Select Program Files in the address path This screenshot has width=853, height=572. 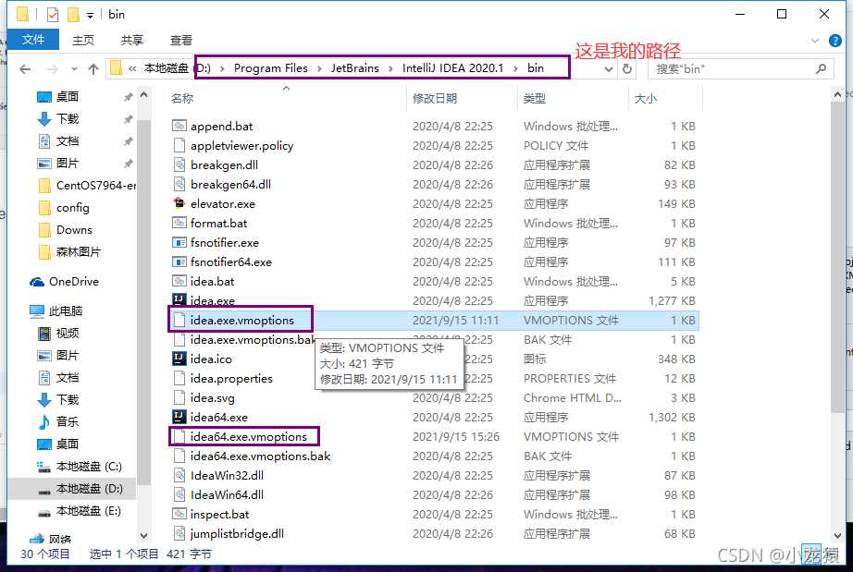(x=270, y=67)
